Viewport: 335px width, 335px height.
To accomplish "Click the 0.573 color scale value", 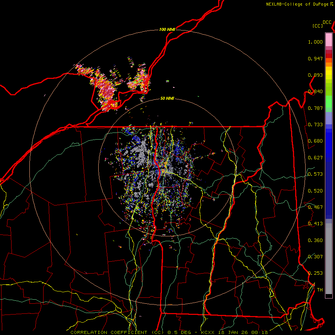I will 315,174.
